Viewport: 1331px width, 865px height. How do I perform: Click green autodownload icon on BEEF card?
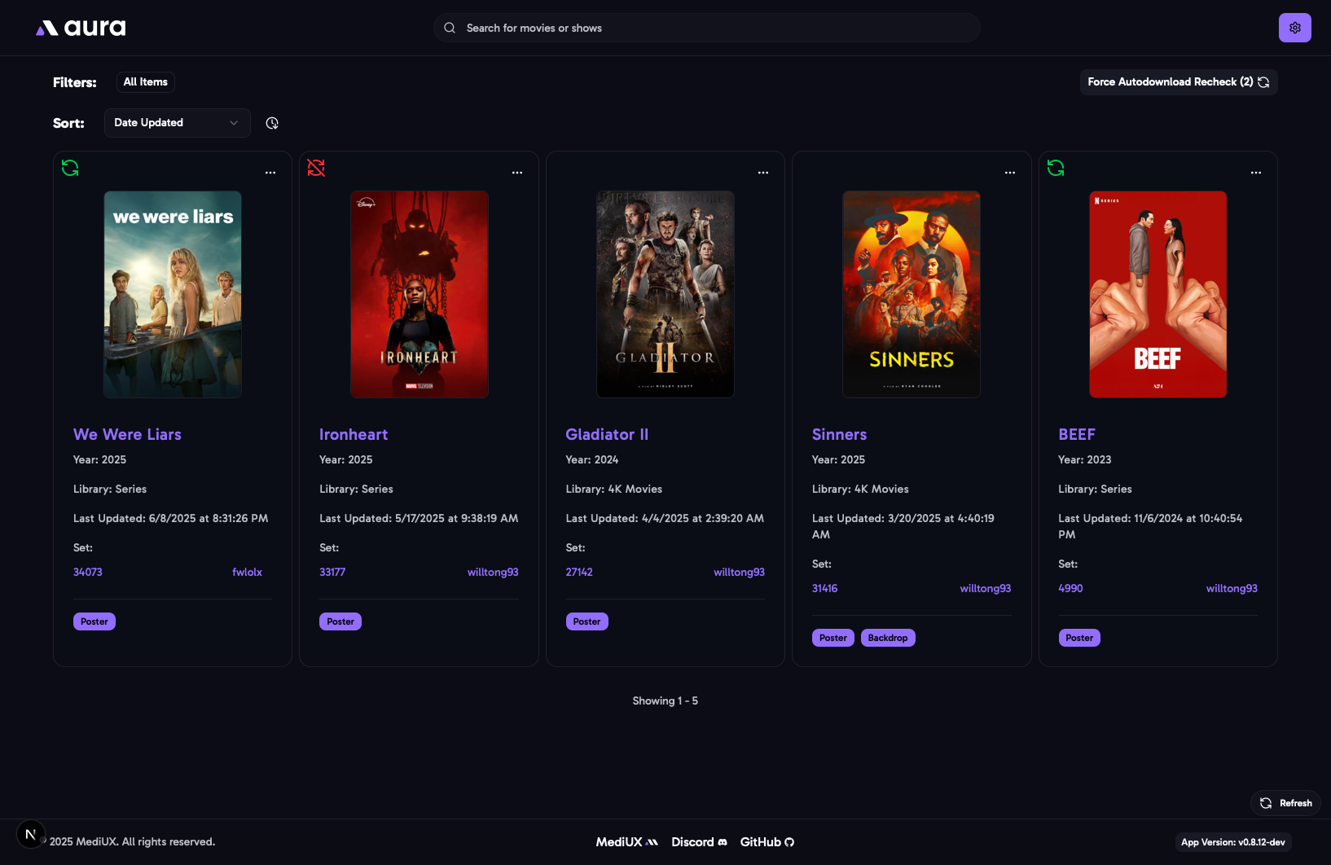pos(1056,168)
